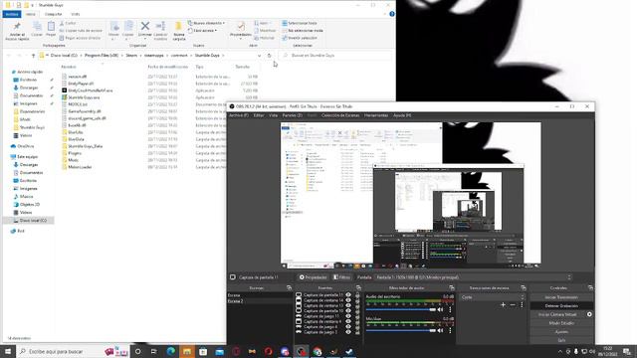
Task: Toggle visibility of Captura de juego 6
Action: 348,327
